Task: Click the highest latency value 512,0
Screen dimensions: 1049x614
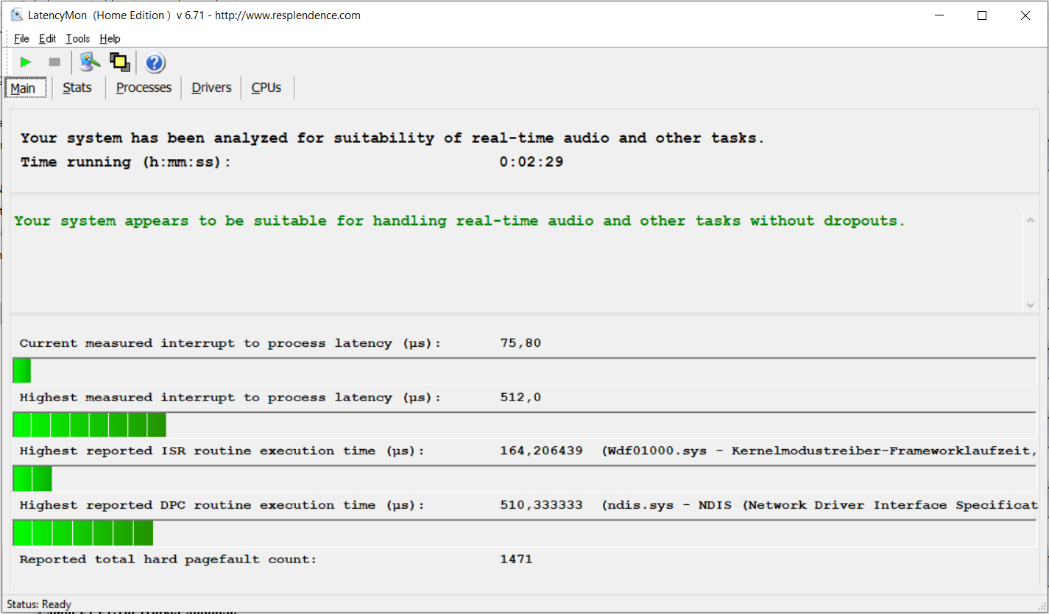Action: point(520,398)
